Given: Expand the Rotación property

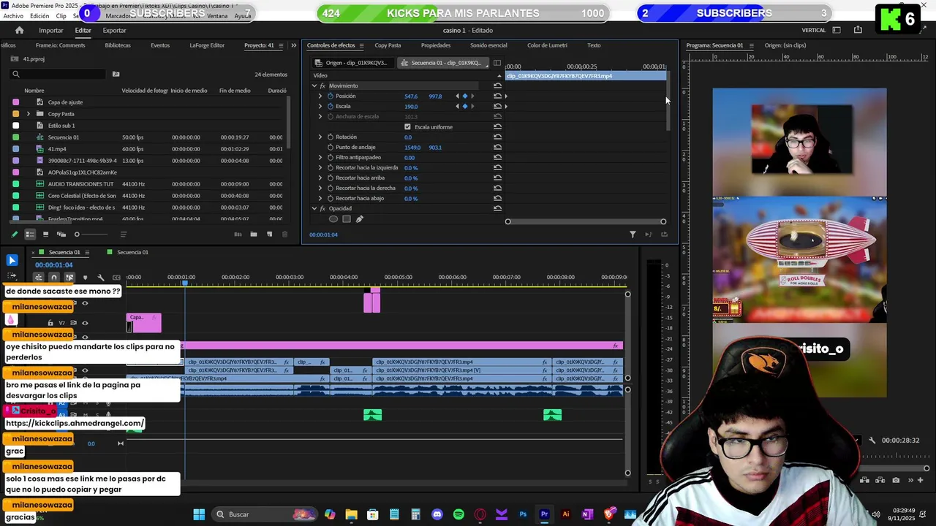Looking at the screenshot, I should [x=320, y=137].
